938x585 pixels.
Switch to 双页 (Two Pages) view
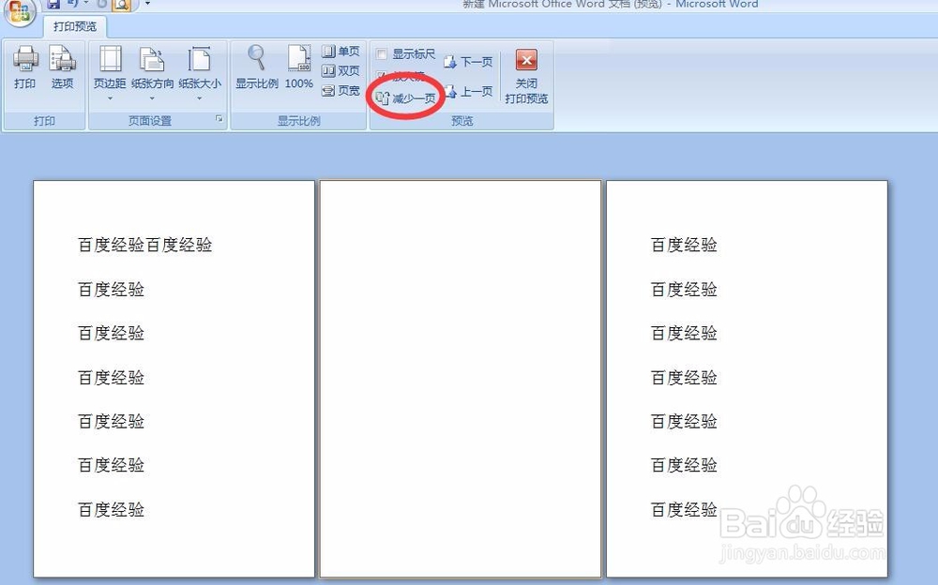[340, 70]
